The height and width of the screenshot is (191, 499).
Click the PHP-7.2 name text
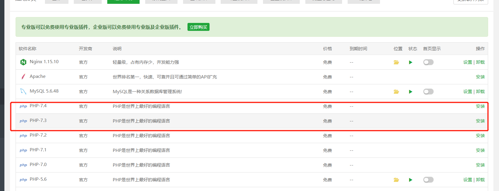point(38,135)
